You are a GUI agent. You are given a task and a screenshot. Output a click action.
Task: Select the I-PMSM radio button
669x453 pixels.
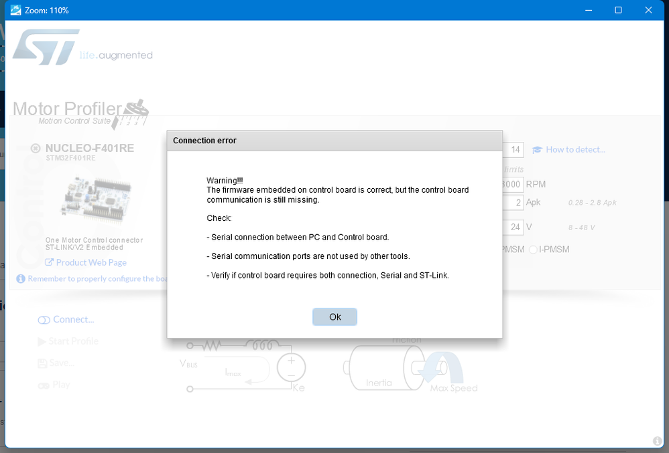(533, 250)
